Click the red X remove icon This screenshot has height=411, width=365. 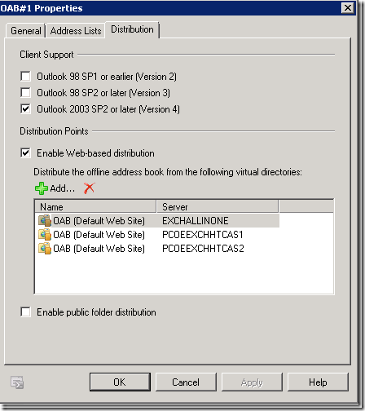point(89,188)
